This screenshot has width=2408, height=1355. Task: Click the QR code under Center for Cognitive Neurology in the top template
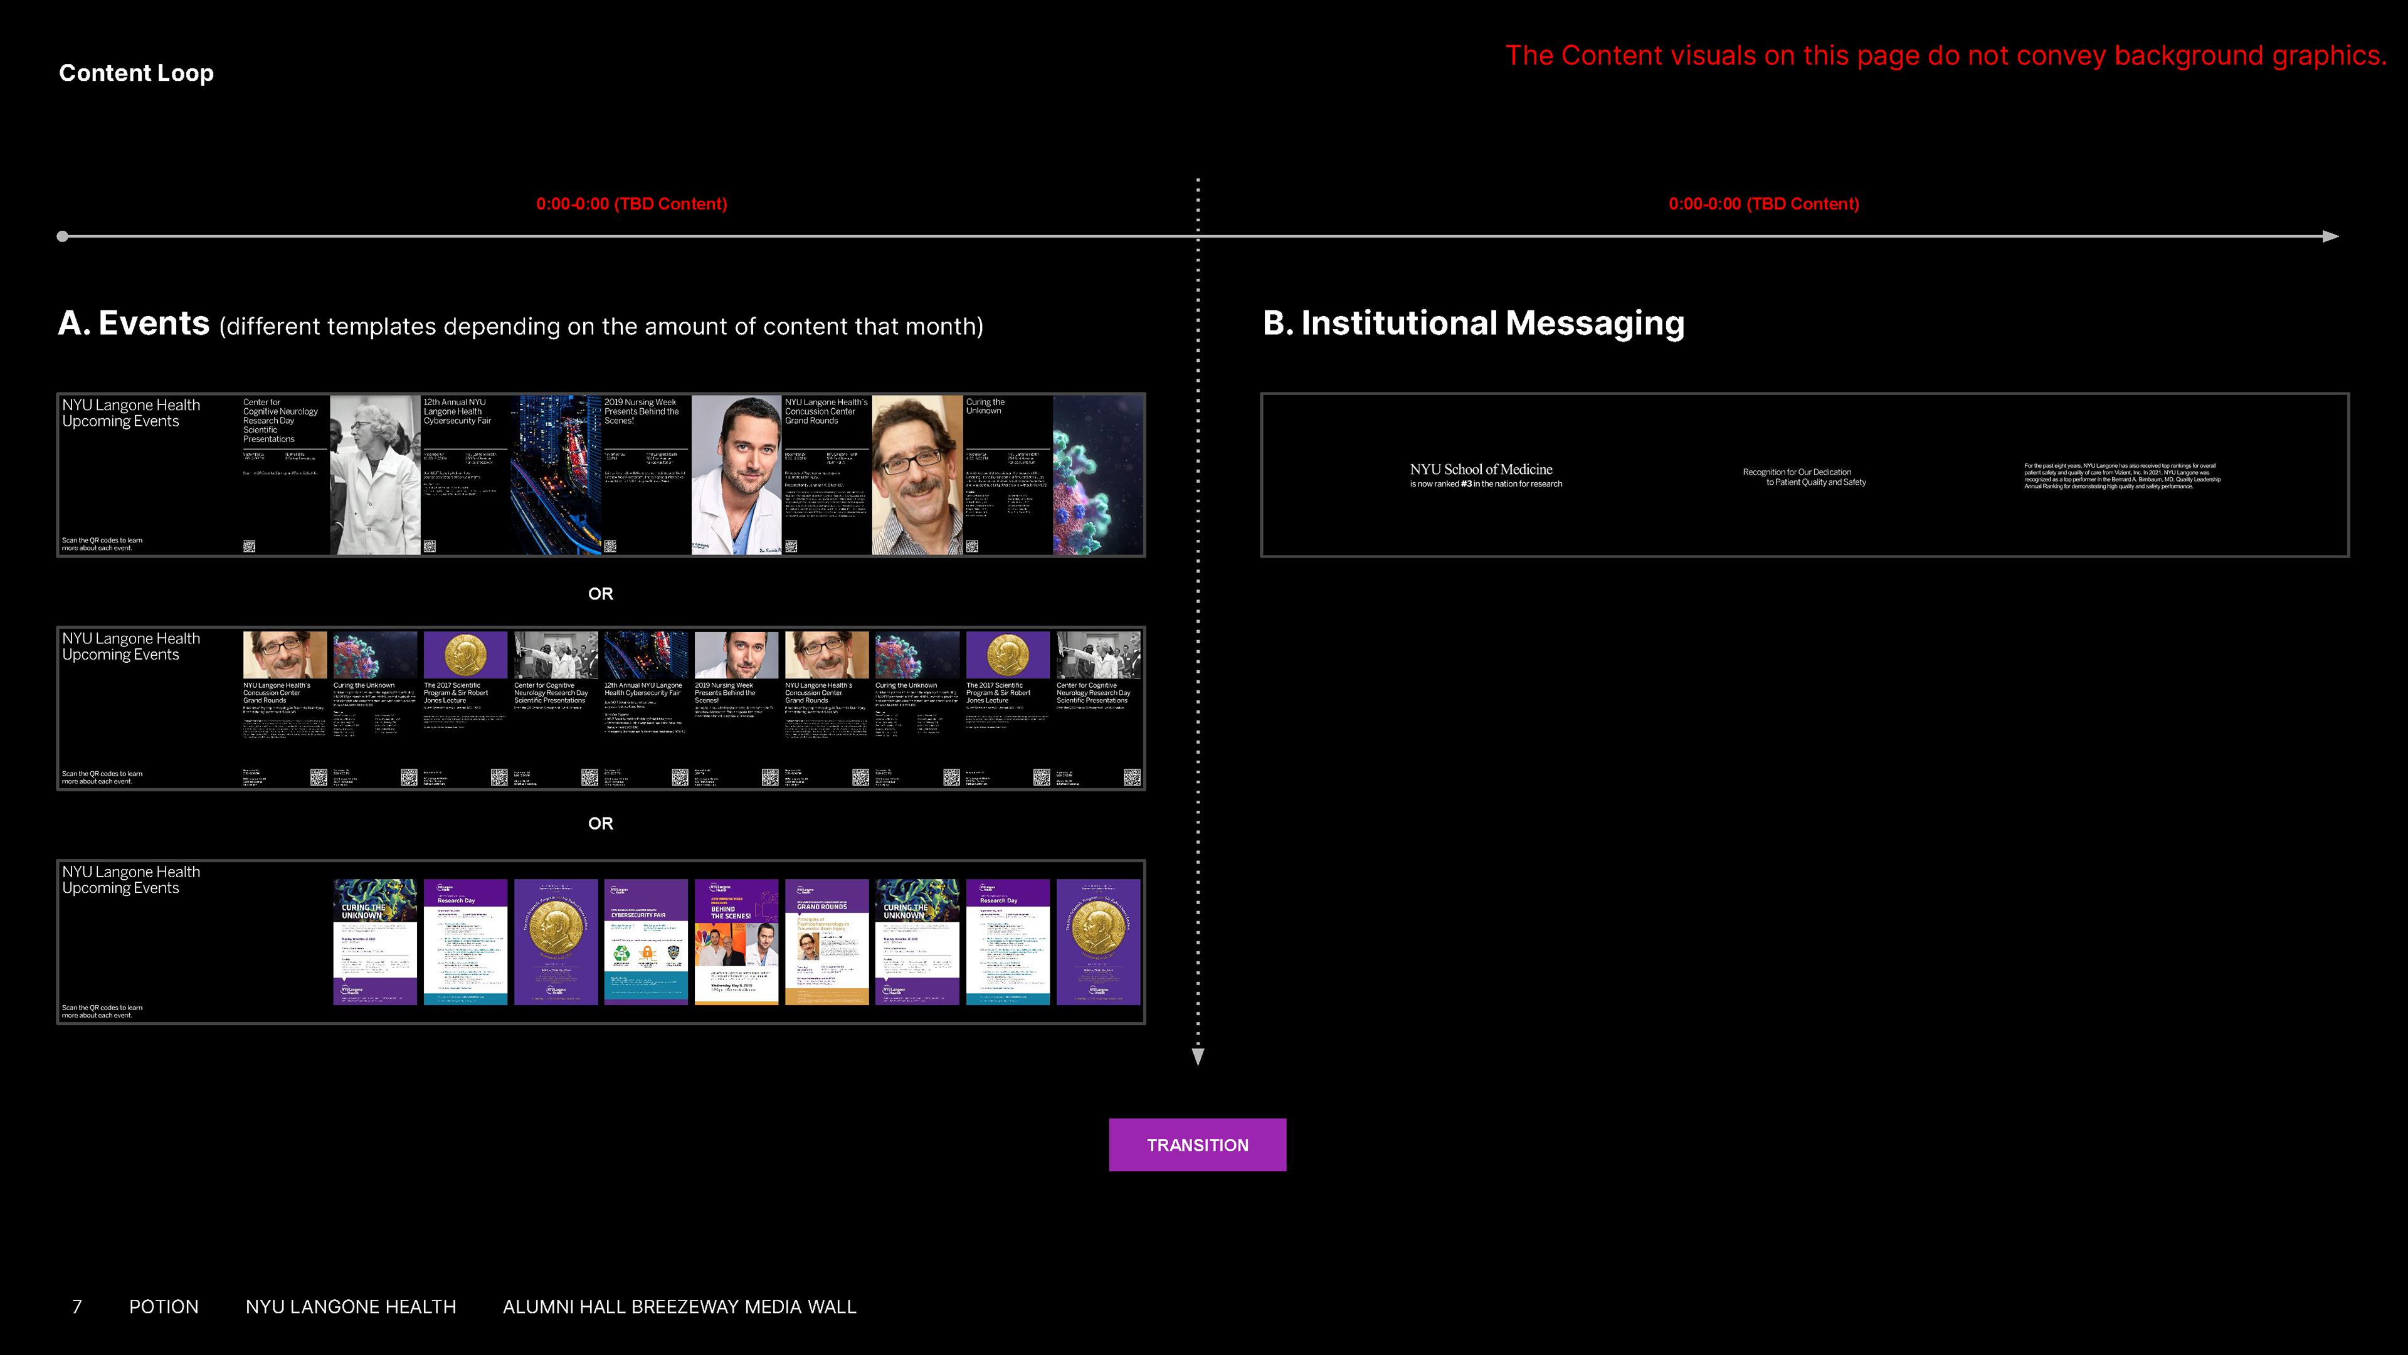coord(250,546)
